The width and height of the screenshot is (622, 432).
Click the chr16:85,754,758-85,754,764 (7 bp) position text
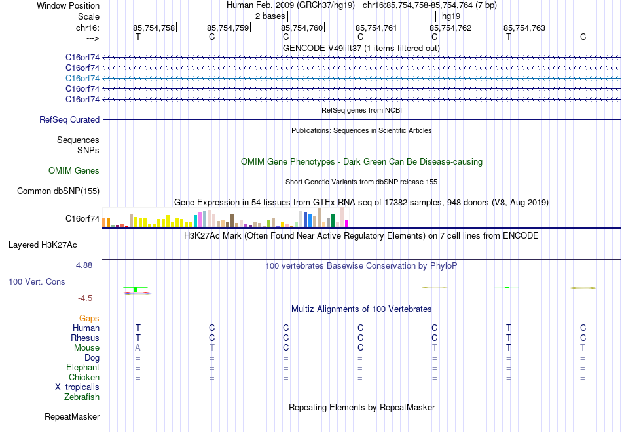(430, 5)
